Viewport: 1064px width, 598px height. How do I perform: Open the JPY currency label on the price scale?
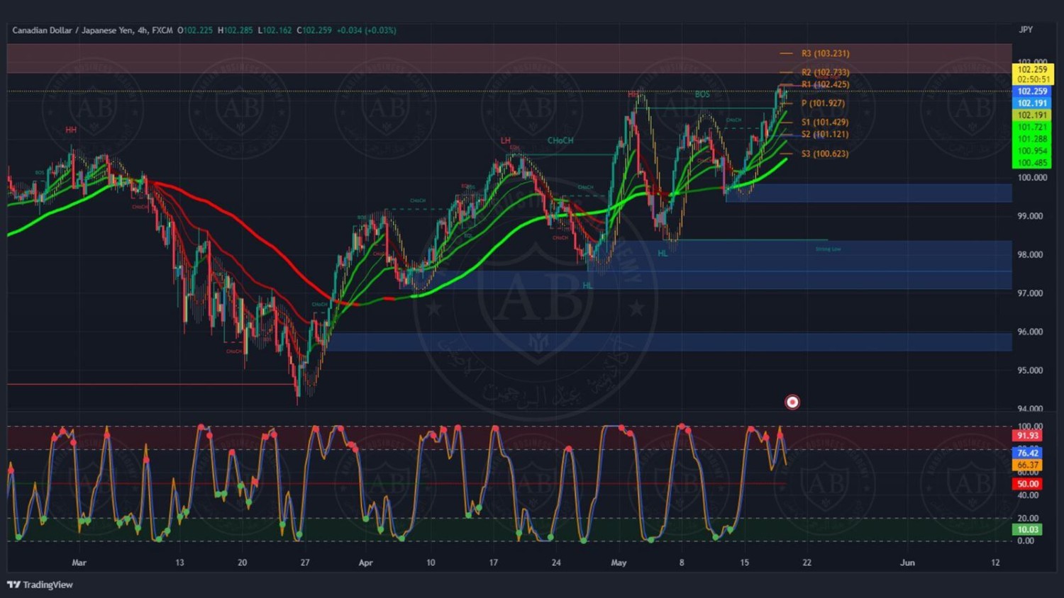click(1026, 30)
